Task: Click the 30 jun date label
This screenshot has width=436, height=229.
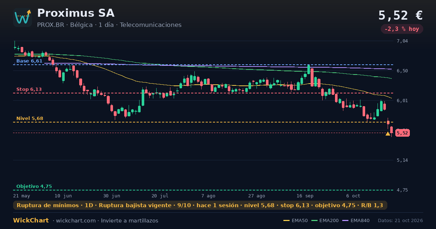Action: pyautogui.click(x=112, y=196)
